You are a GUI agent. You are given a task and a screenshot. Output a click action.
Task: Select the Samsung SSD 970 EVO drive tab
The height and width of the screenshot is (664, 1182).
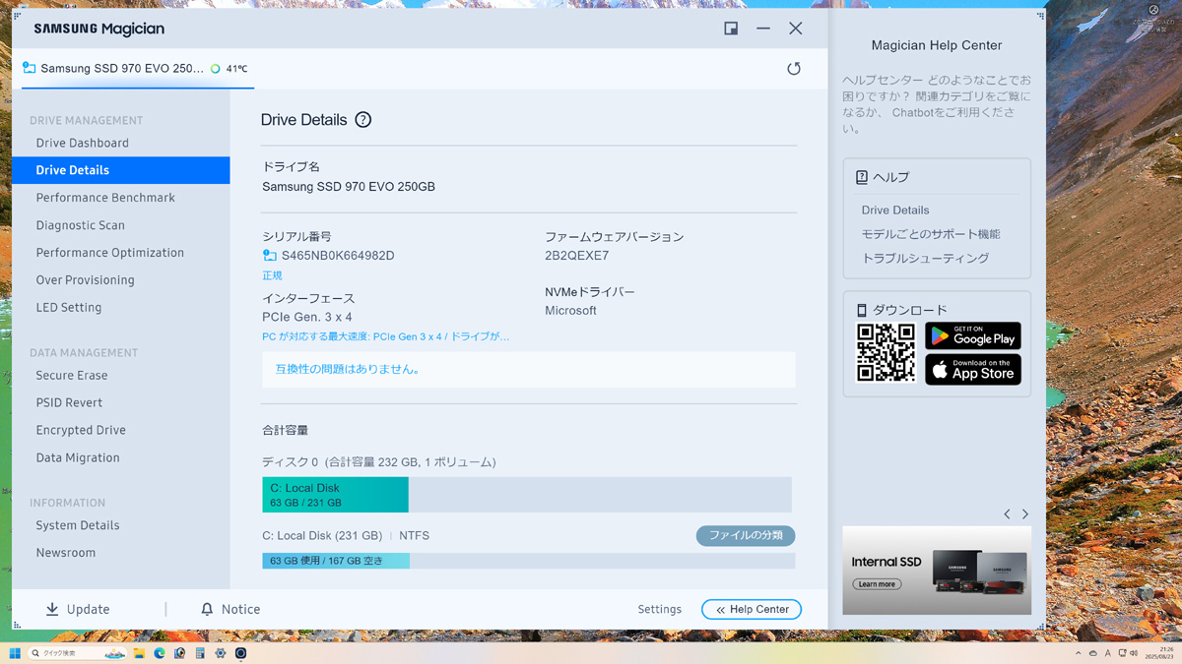tap(138, 69)
